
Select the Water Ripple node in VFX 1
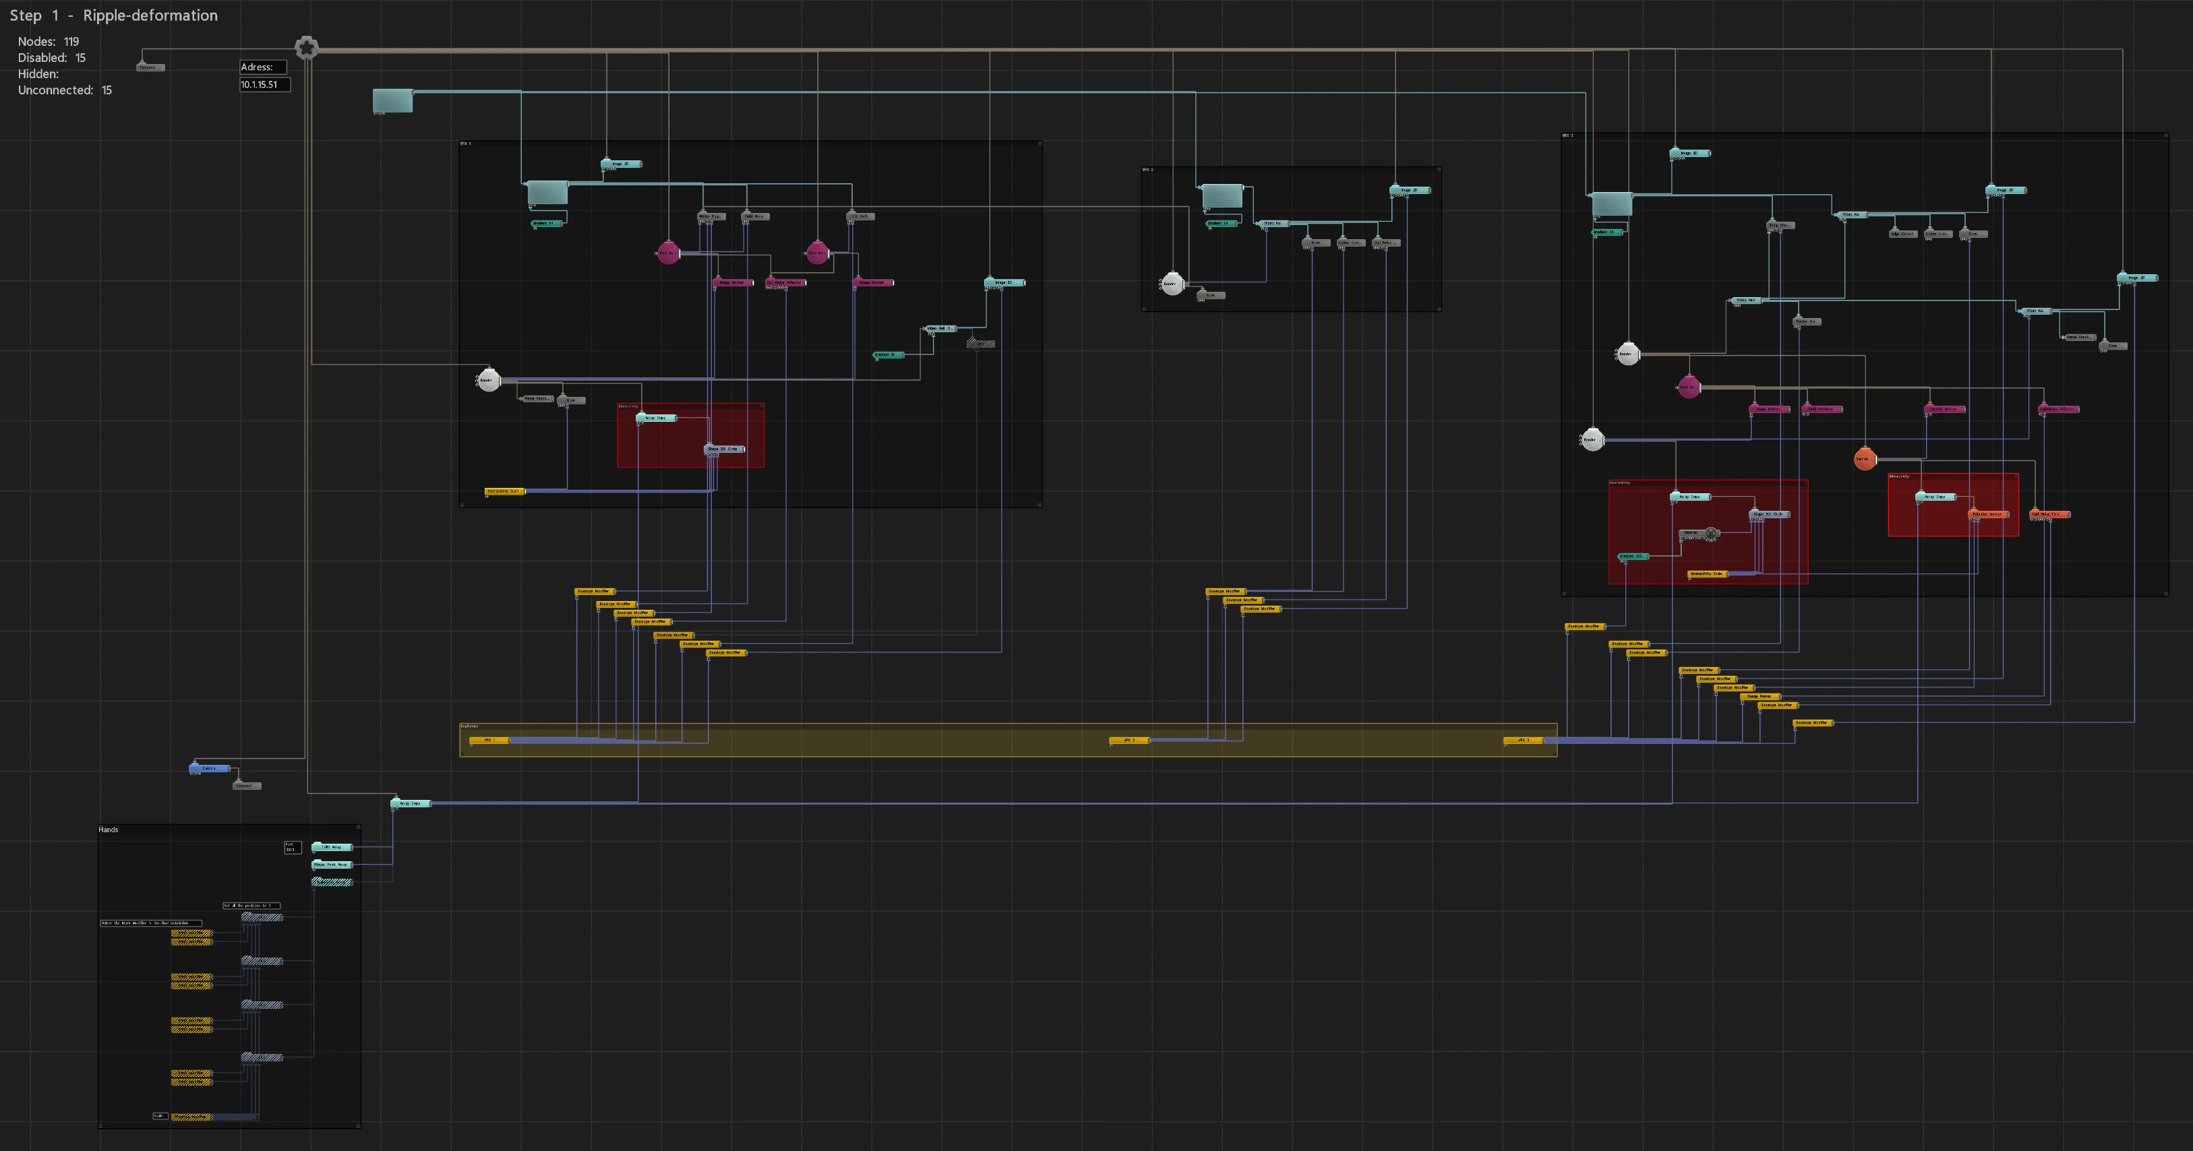711,216
